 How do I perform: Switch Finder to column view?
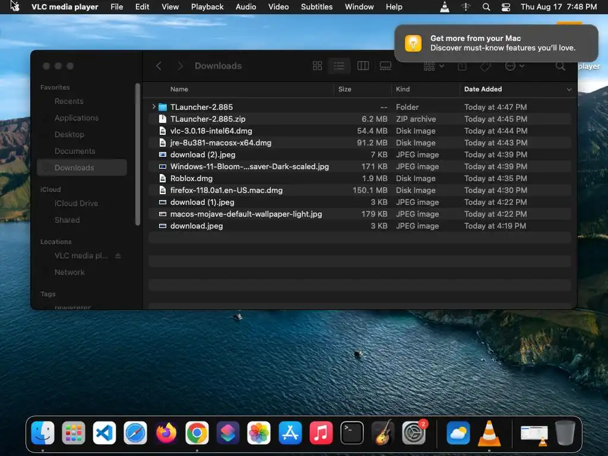click(363, 66)
